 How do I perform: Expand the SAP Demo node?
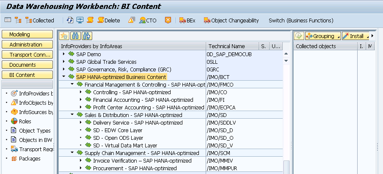(x=64, y=54)
